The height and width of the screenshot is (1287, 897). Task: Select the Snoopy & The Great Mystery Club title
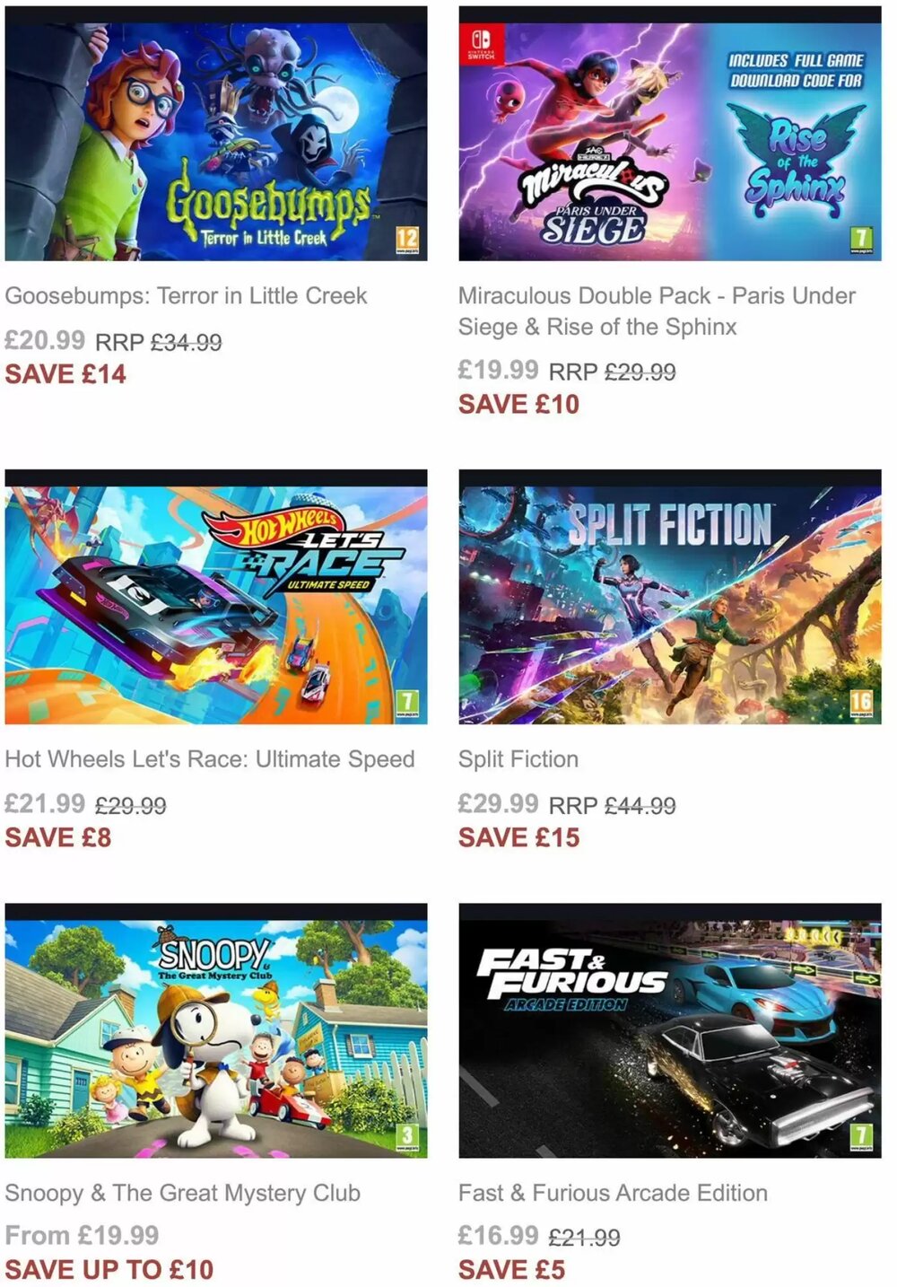(182, 1194)
